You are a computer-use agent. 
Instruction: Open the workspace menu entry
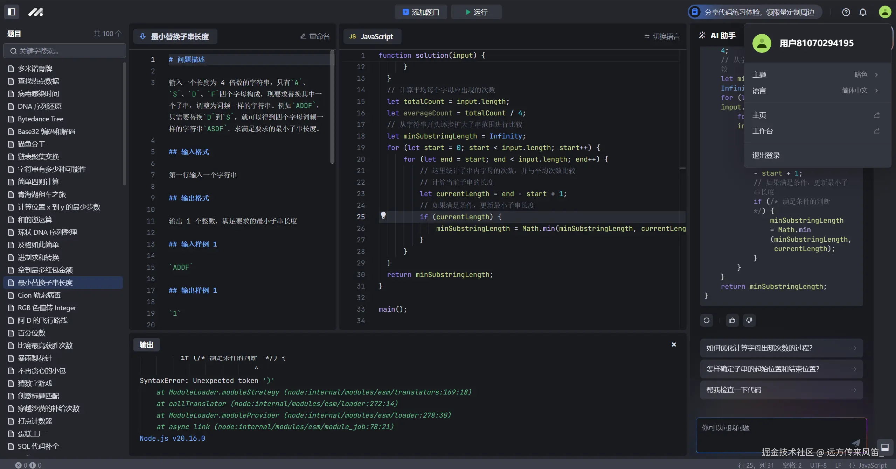763,131
